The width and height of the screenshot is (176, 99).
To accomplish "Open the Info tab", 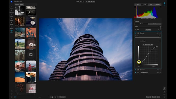I will [151, 5].
